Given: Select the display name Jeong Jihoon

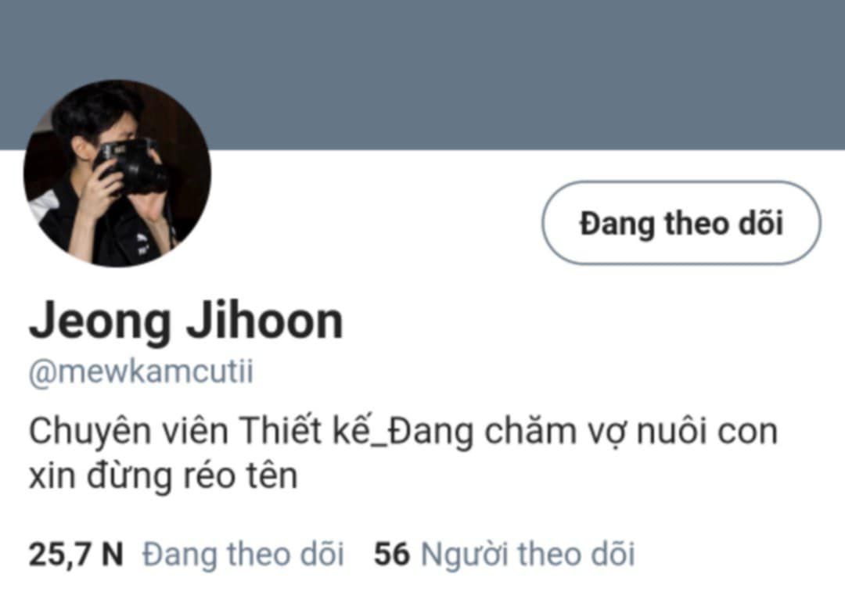Looking at the screenshot, I should pos(186,321).
